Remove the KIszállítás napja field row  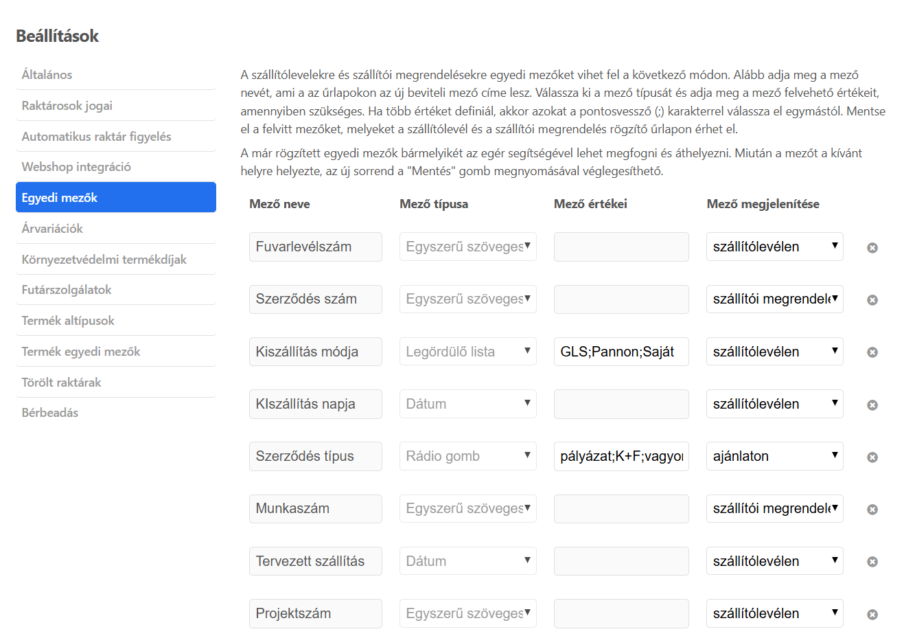click(x=872, y=405)
